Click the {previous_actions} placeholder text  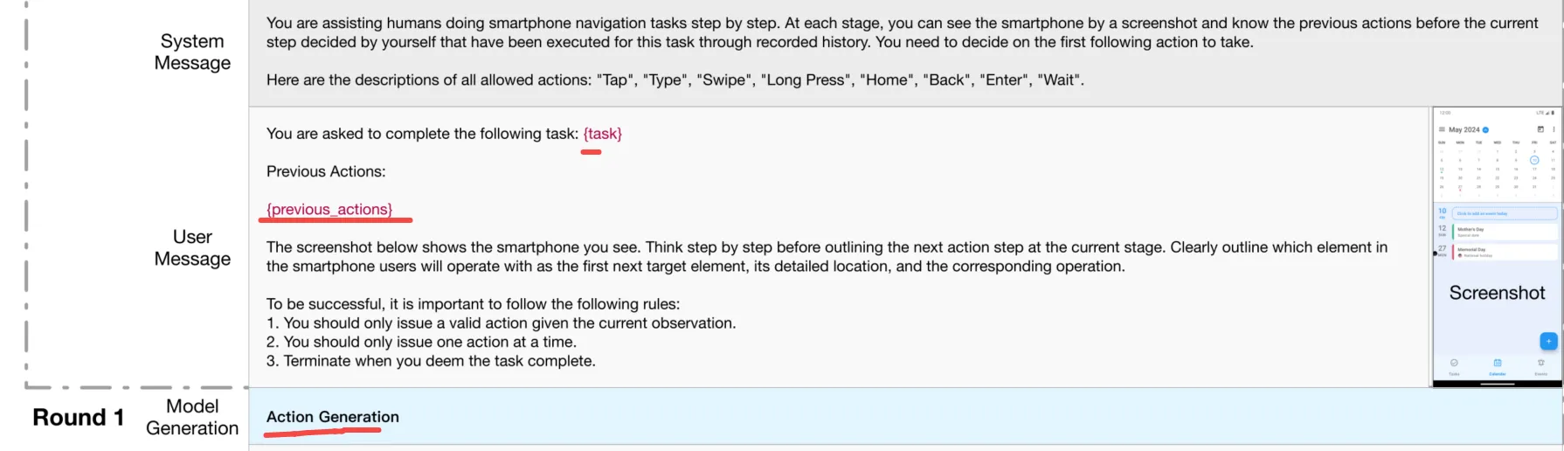click(x=329, y=210)
